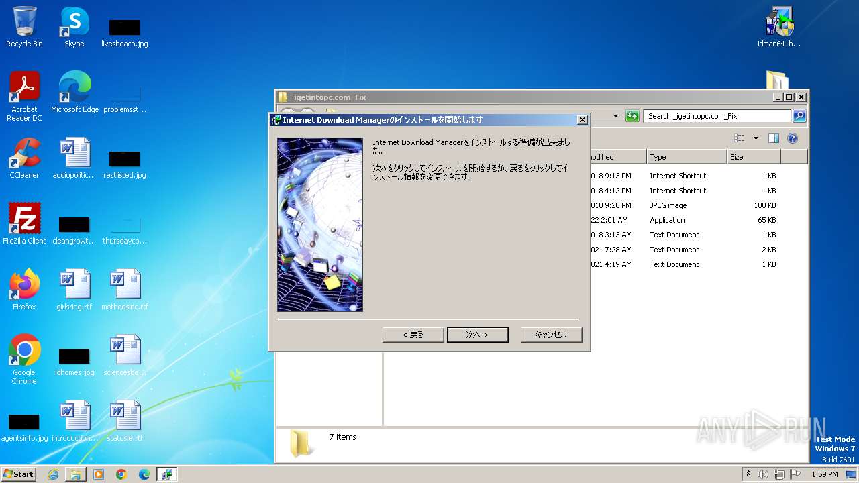Select methodsinc.rtf document icon

[125, 290]
